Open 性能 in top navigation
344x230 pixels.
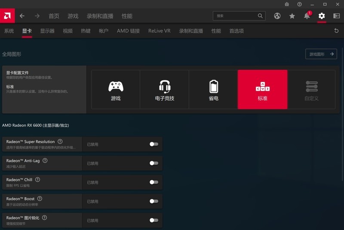click(127, 16)
